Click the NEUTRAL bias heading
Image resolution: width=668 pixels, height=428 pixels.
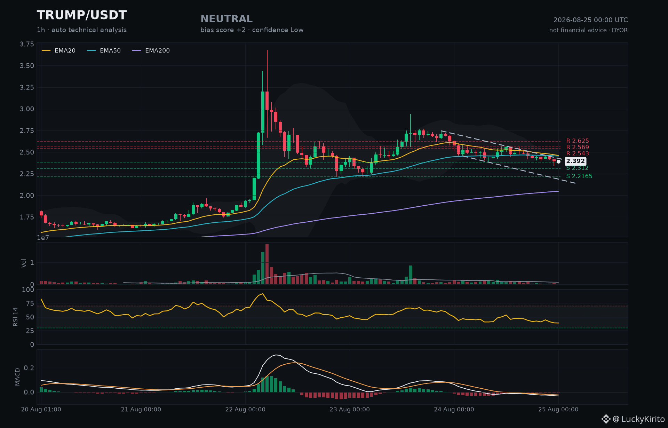coord(226,19)
